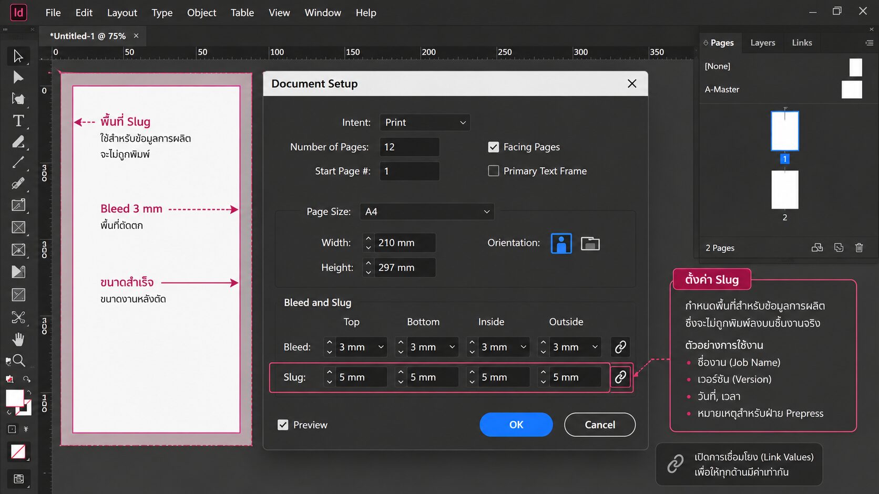Select the Eyedropper tool
This screenshot has height=494, width=879.
coord(18,184)
